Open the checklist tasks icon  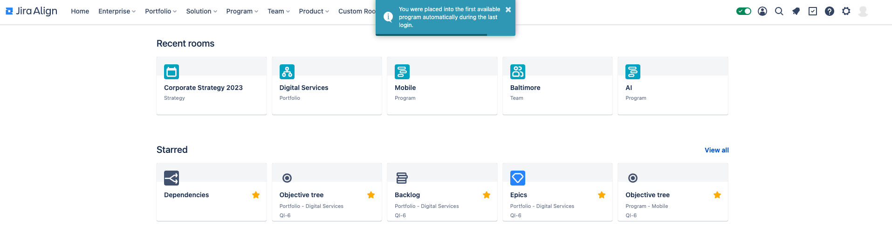click(x=812, y=11)
